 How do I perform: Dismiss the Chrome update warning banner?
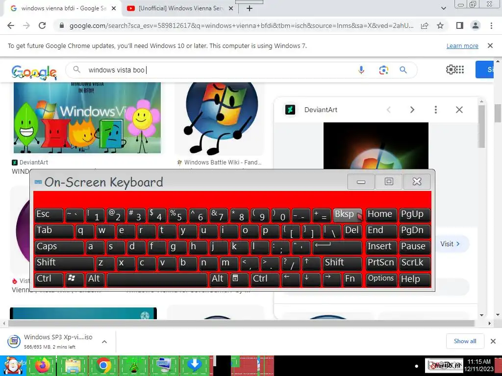click(x=490, y=46)
